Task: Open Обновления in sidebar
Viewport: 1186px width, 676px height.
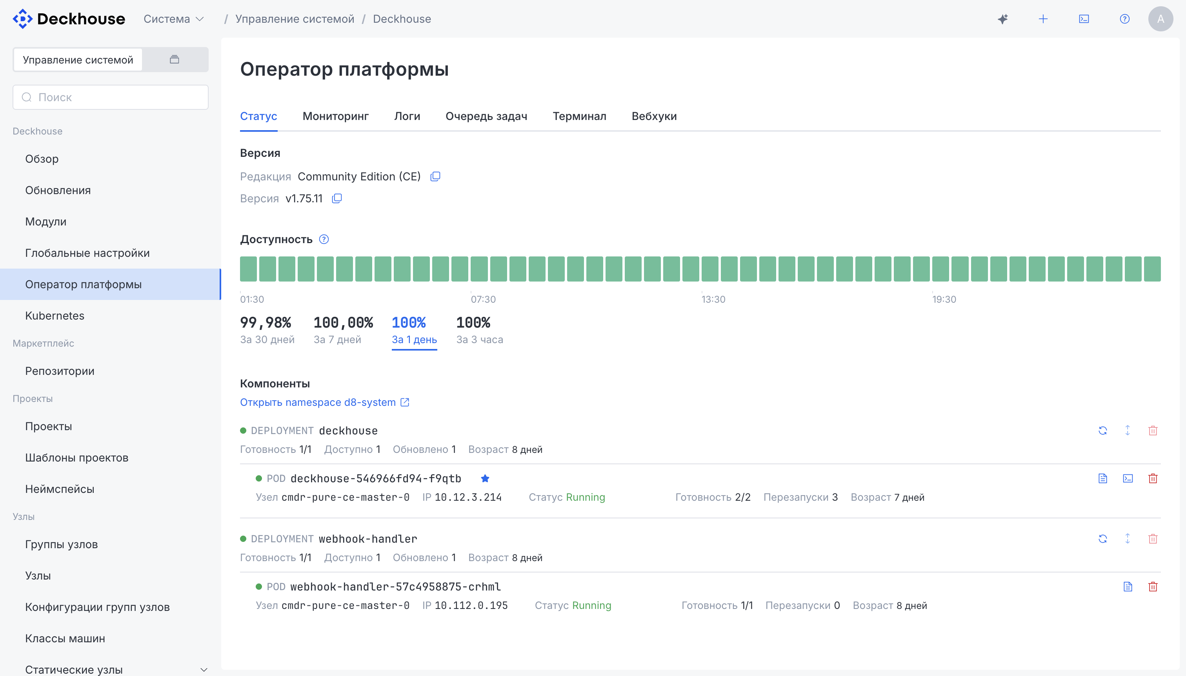Action: pyautogui.click(x=111, y=190)
